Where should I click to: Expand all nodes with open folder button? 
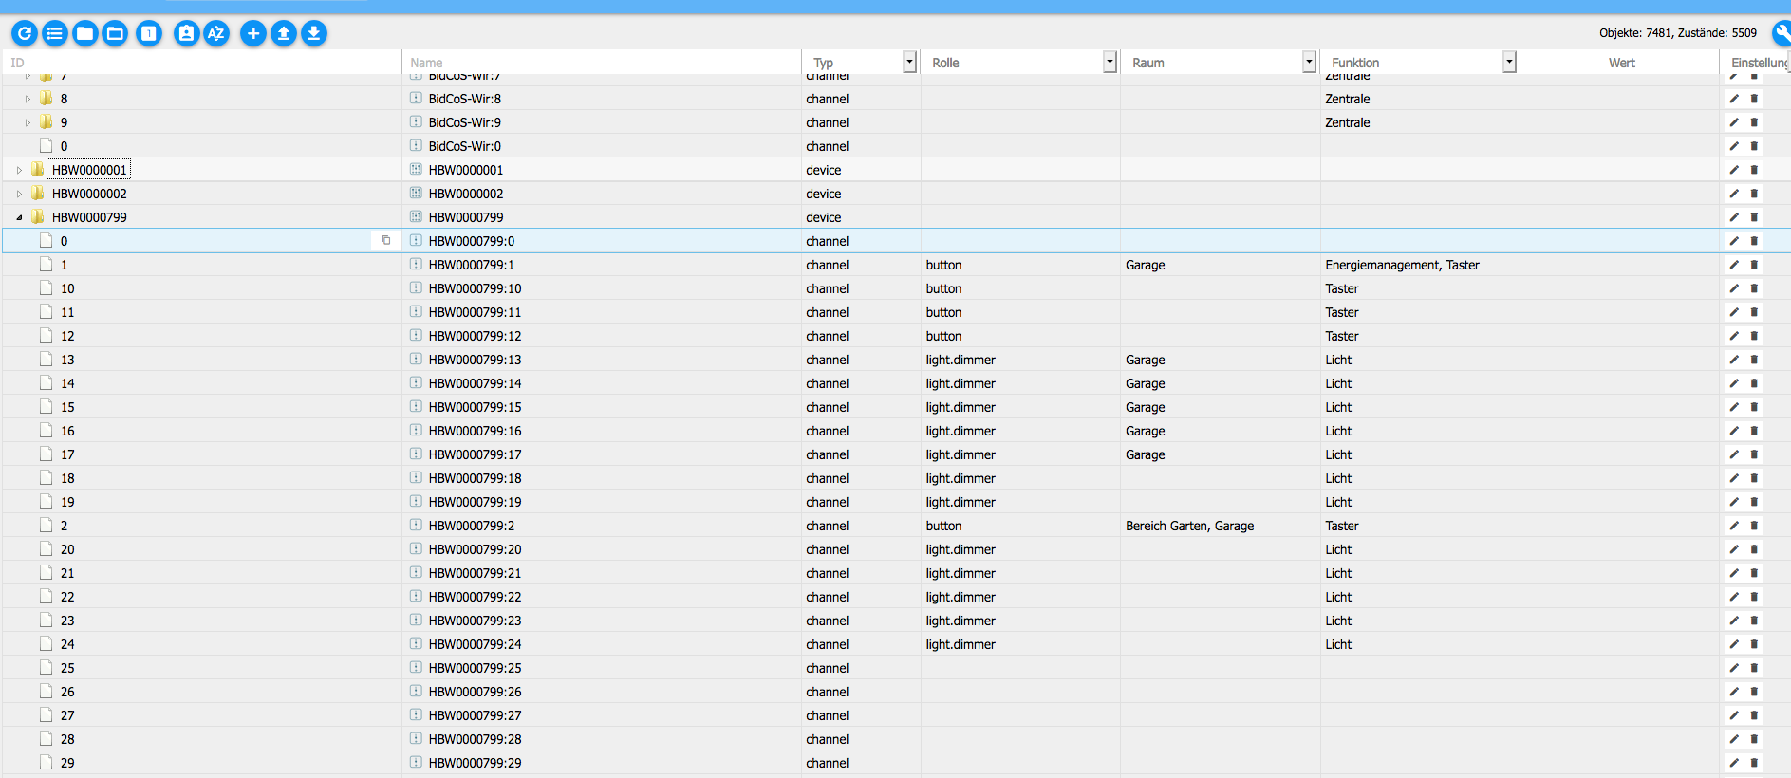click(x=115, y=34)
